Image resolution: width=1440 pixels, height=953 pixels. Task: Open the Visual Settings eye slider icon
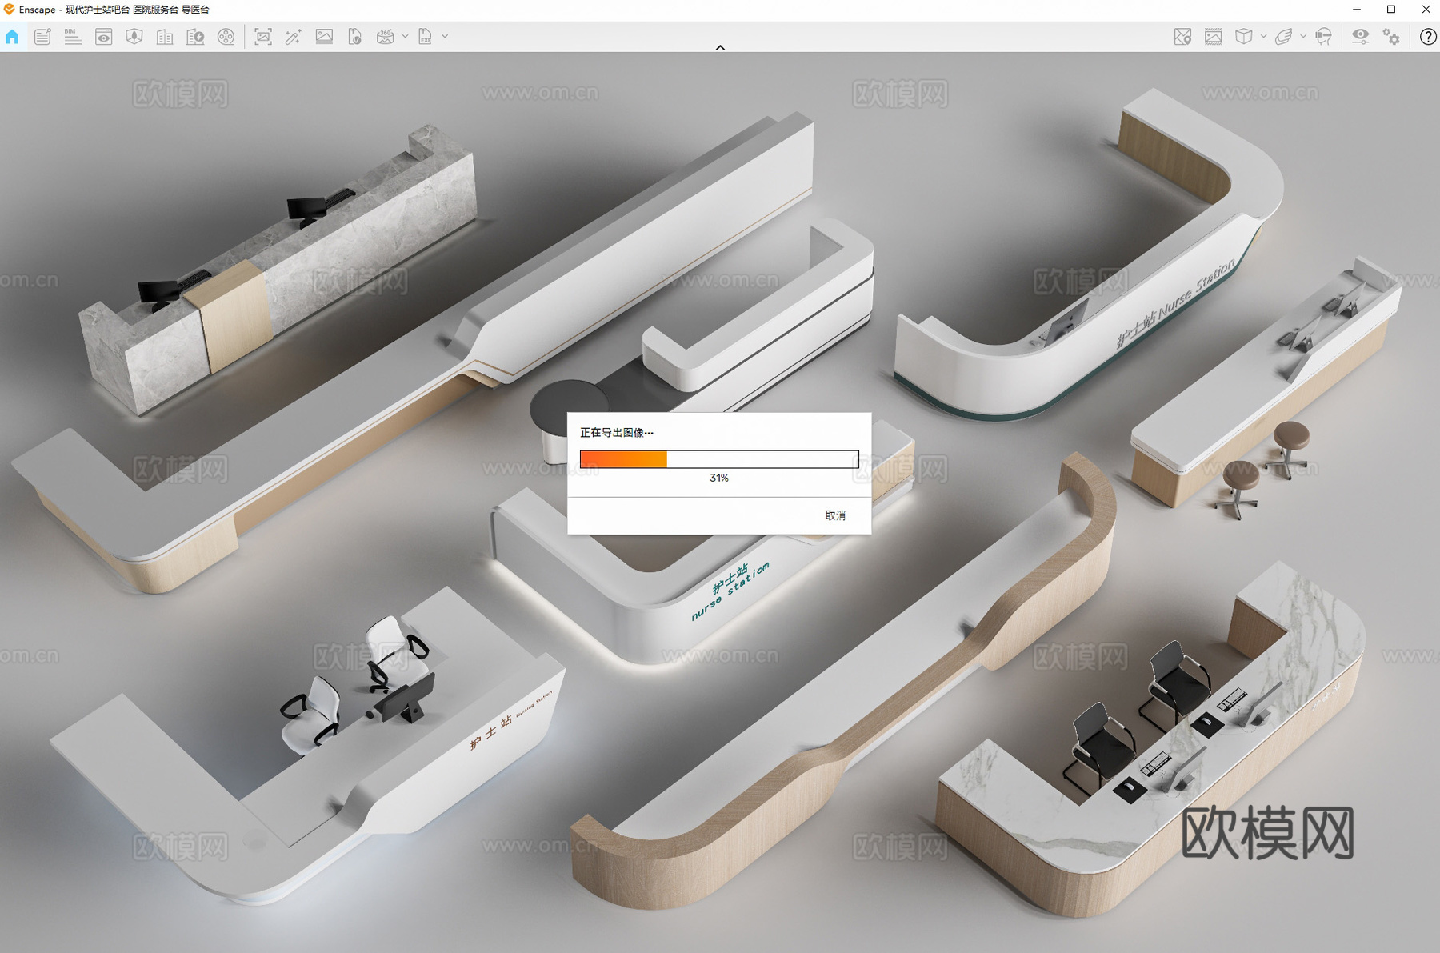coord(1360,37)
